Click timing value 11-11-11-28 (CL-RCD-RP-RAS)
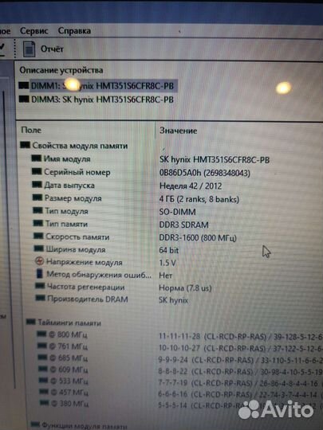The height and width of the screenshot is (430, 323). coord(213,337)
